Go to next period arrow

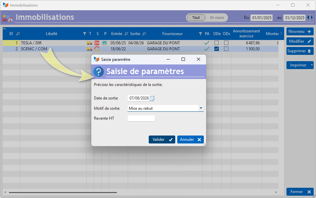tap(312, 18)
